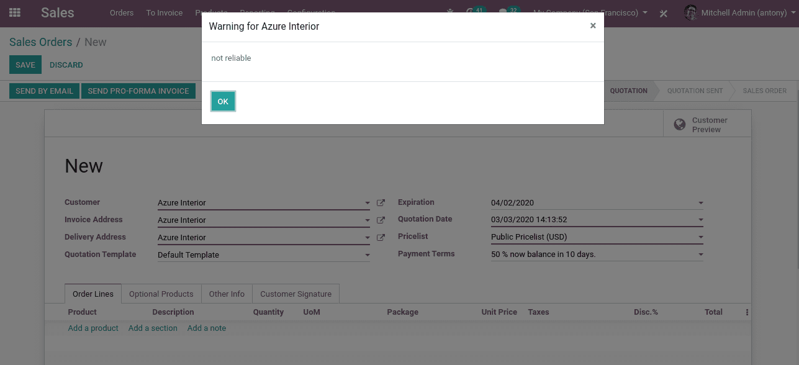Click Mitchell Admin user avatar
This screenshot has height=365, width=799.
pyautogui.click(x=691, y=12)
